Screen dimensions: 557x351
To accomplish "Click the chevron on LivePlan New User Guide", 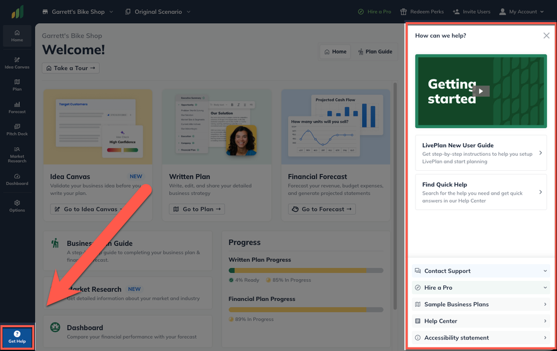I will pyautogui.click(x=541, y=153).
